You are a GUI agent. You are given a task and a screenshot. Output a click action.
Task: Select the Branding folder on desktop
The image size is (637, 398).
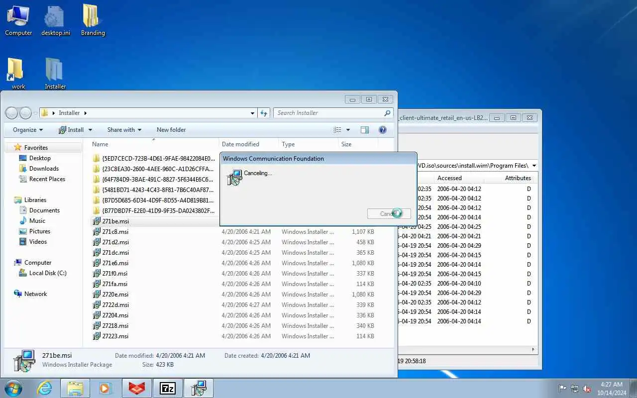[x=93, y=21]
